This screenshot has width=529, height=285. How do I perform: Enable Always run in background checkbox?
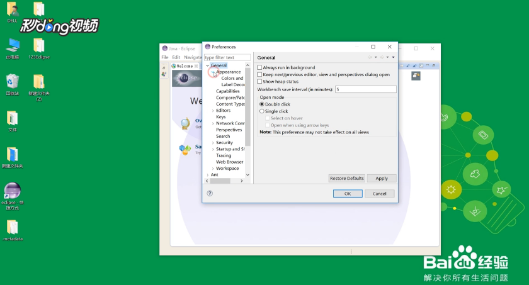pyautogui.click(x=259, y=67)
